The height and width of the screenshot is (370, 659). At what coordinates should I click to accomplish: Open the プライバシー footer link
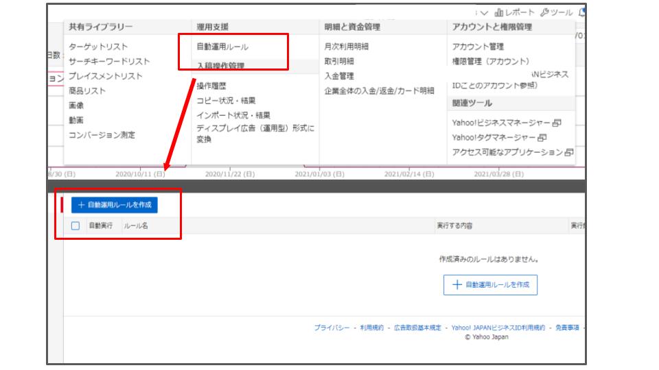(x=332, y=328)
